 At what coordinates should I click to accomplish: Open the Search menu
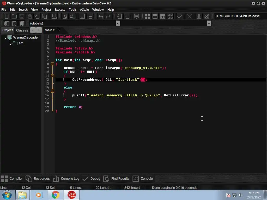coord(23,10)
